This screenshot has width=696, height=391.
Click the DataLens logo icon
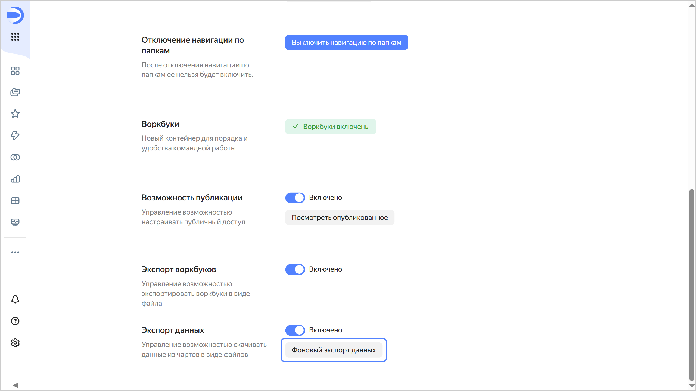15,15
